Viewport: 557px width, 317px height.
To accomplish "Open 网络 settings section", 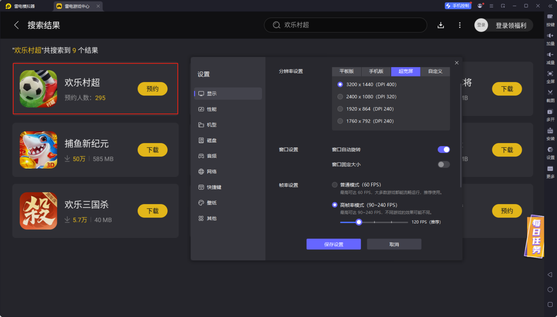I will (228, 172).
